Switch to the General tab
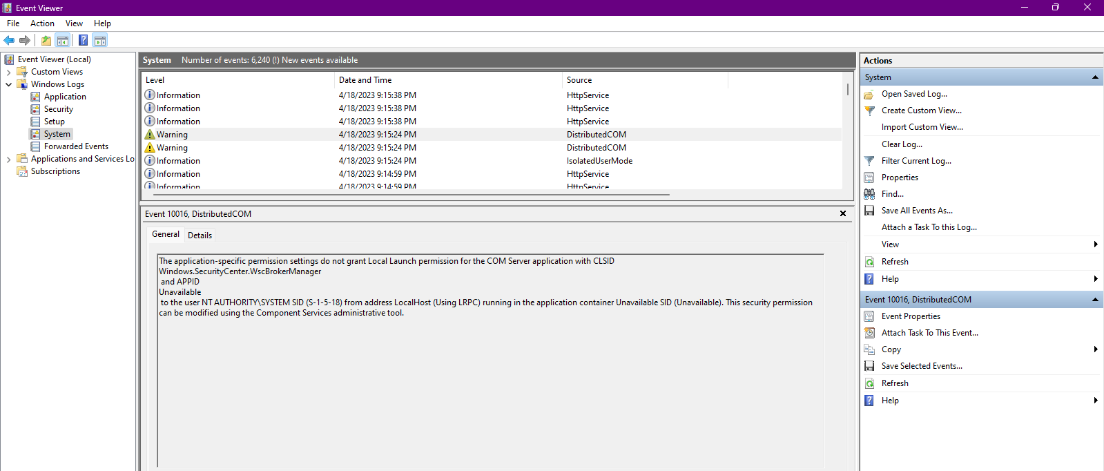The width and height of the screenshot is (1104, 471). pyautogui.click(x=166, y=234)
